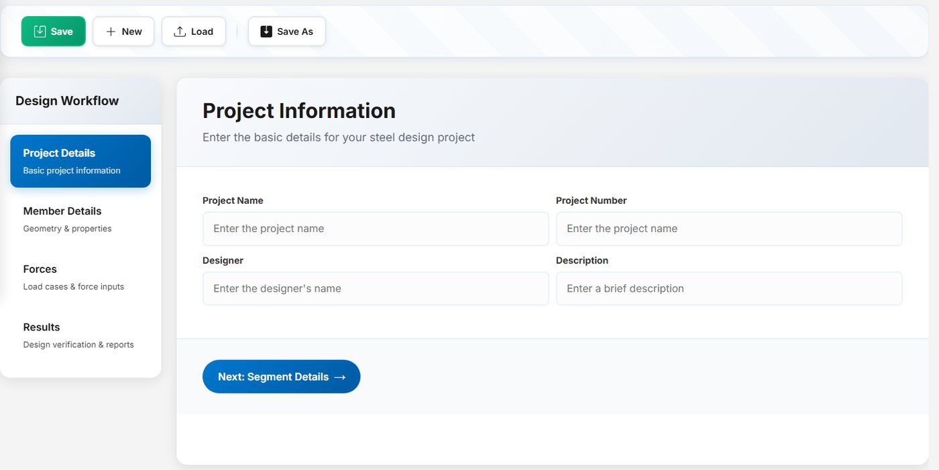Click the download icon inside Save
Screen dimensions: 939x470
(x=40, y=32)
